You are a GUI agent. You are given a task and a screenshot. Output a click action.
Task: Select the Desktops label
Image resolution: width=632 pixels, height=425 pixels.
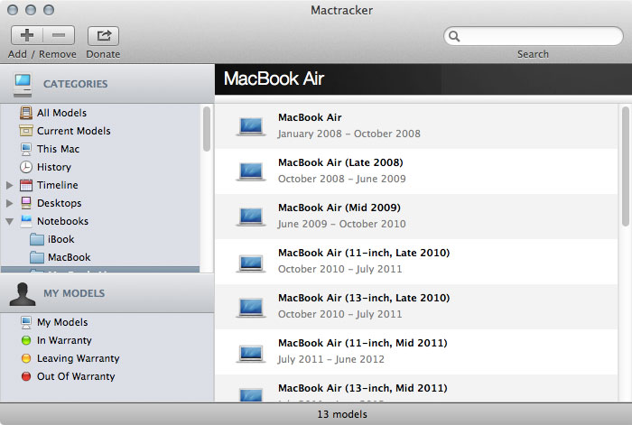[x=60, y=203]
